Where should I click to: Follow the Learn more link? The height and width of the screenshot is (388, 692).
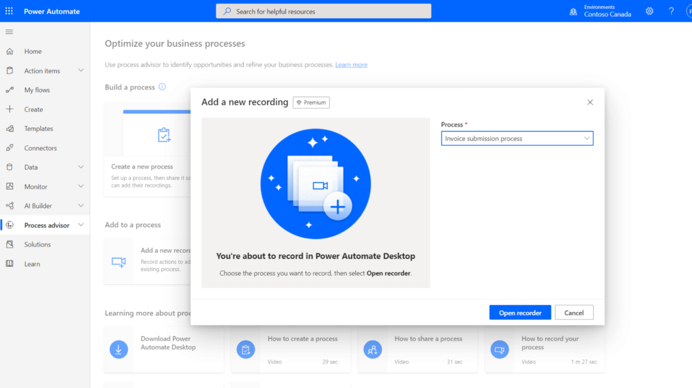tap(351, 65)
